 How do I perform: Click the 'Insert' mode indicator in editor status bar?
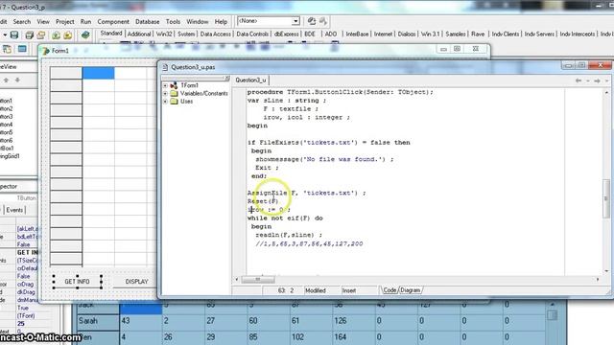click(x=349, y=290)
